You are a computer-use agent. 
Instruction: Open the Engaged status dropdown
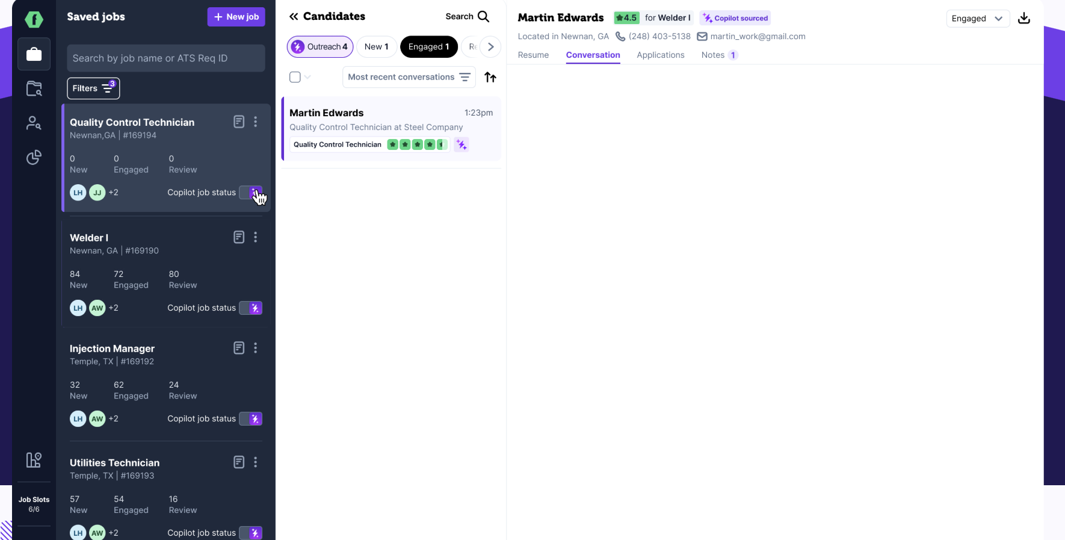click(977, 19)
